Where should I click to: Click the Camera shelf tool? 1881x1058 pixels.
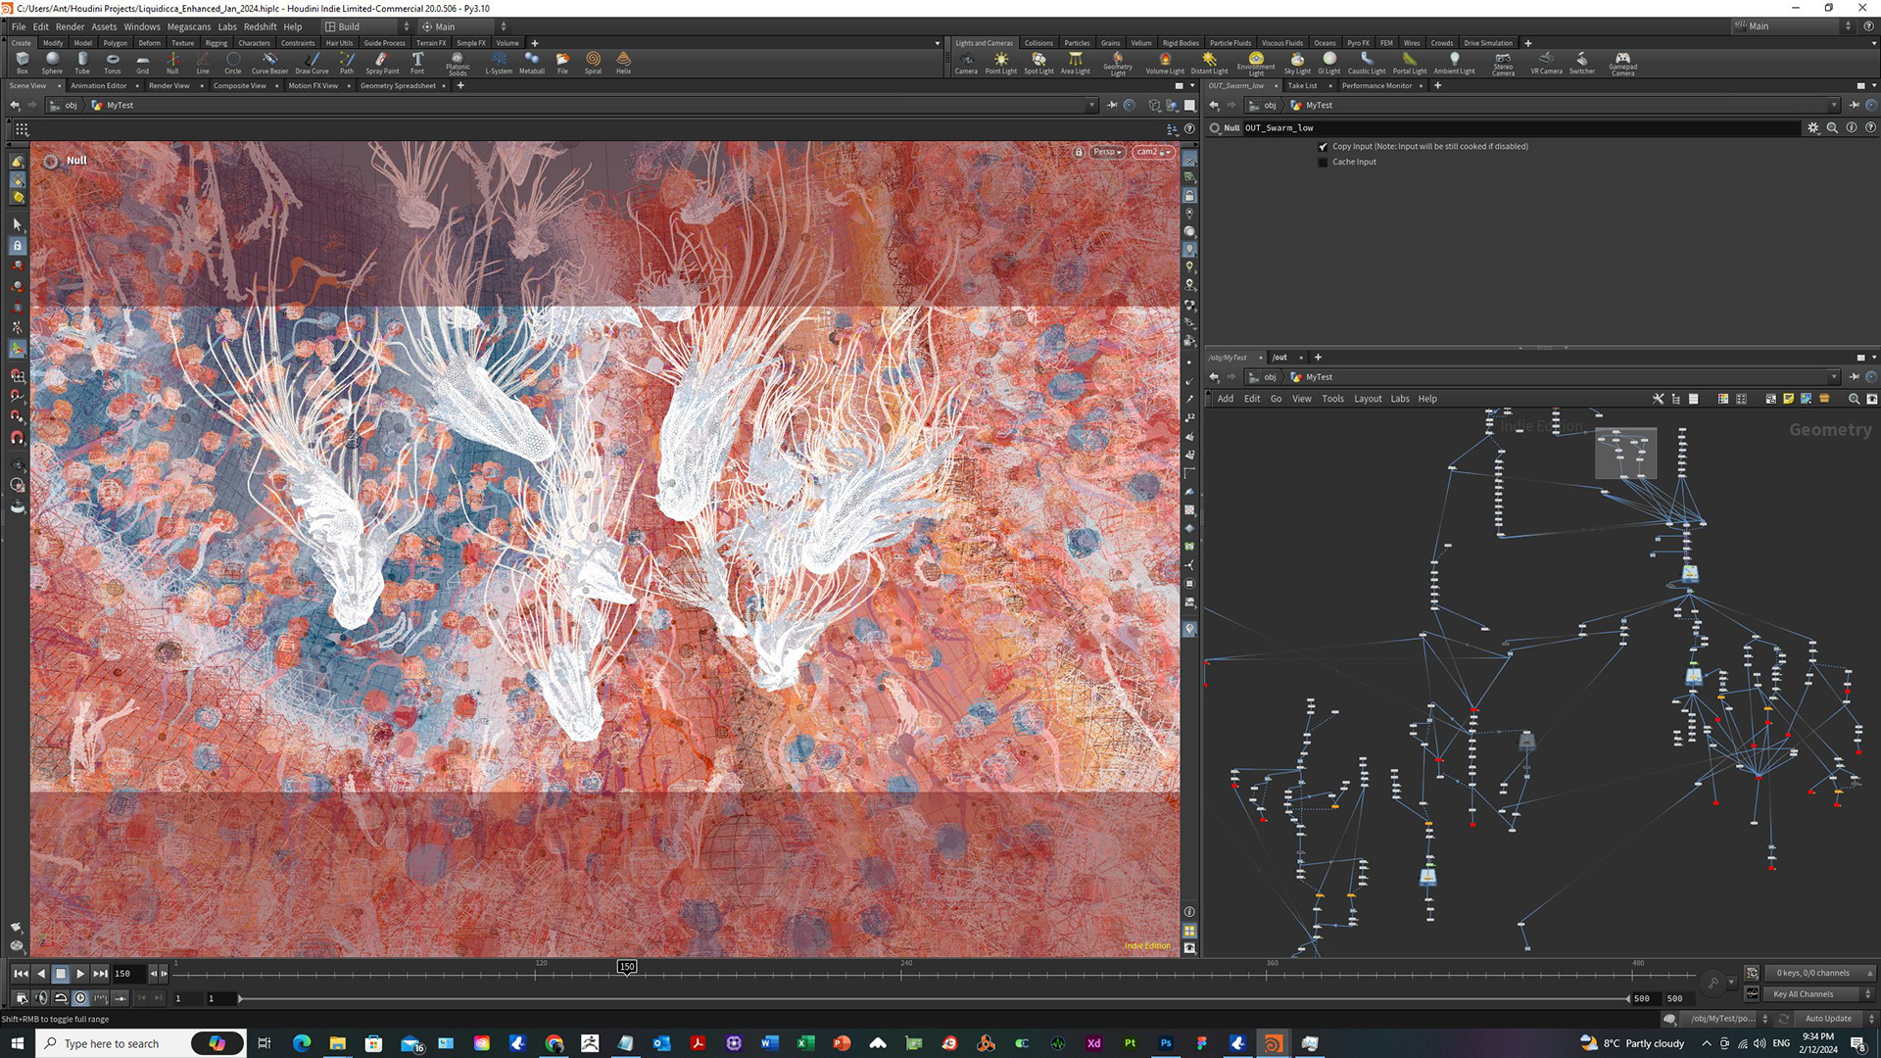(966, 63)
